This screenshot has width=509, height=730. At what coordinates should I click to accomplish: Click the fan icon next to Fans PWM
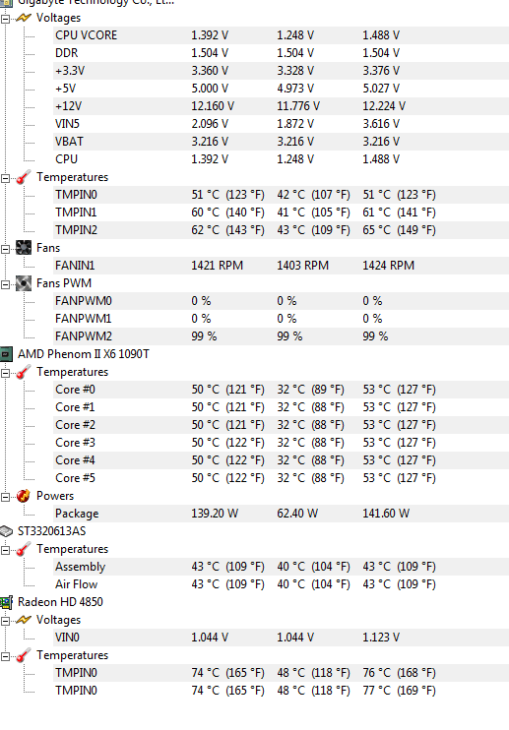[x=24, y=283]
